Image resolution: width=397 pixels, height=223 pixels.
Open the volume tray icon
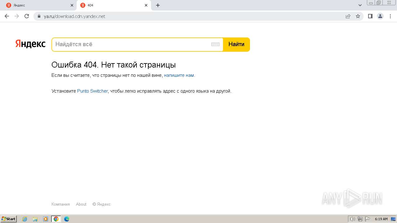click(352, 219)
